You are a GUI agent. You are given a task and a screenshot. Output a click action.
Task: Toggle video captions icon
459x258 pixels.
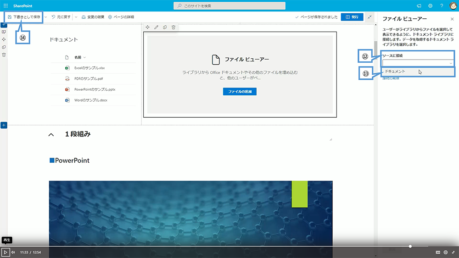(x=438, y=252)
